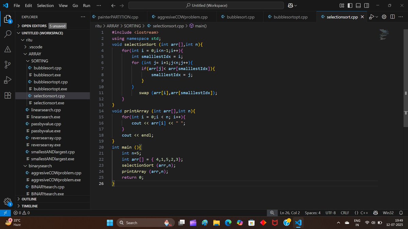Open the Search view in activity bar
Viewport: 408px width, 229px height.
pos(8,34)
